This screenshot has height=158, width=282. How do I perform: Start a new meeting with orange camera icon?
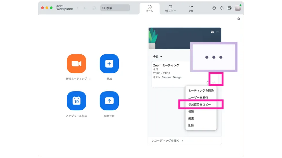click(x=76, y=64)
